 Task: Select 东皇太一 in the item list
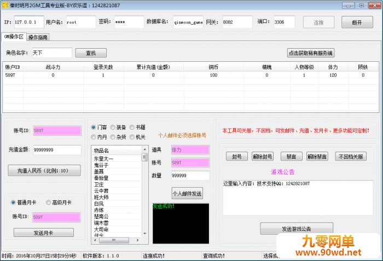(117, 159)
